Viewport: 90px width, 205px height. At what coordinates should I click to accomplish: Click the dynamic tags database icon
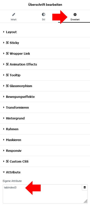click(x=85, y=187)
